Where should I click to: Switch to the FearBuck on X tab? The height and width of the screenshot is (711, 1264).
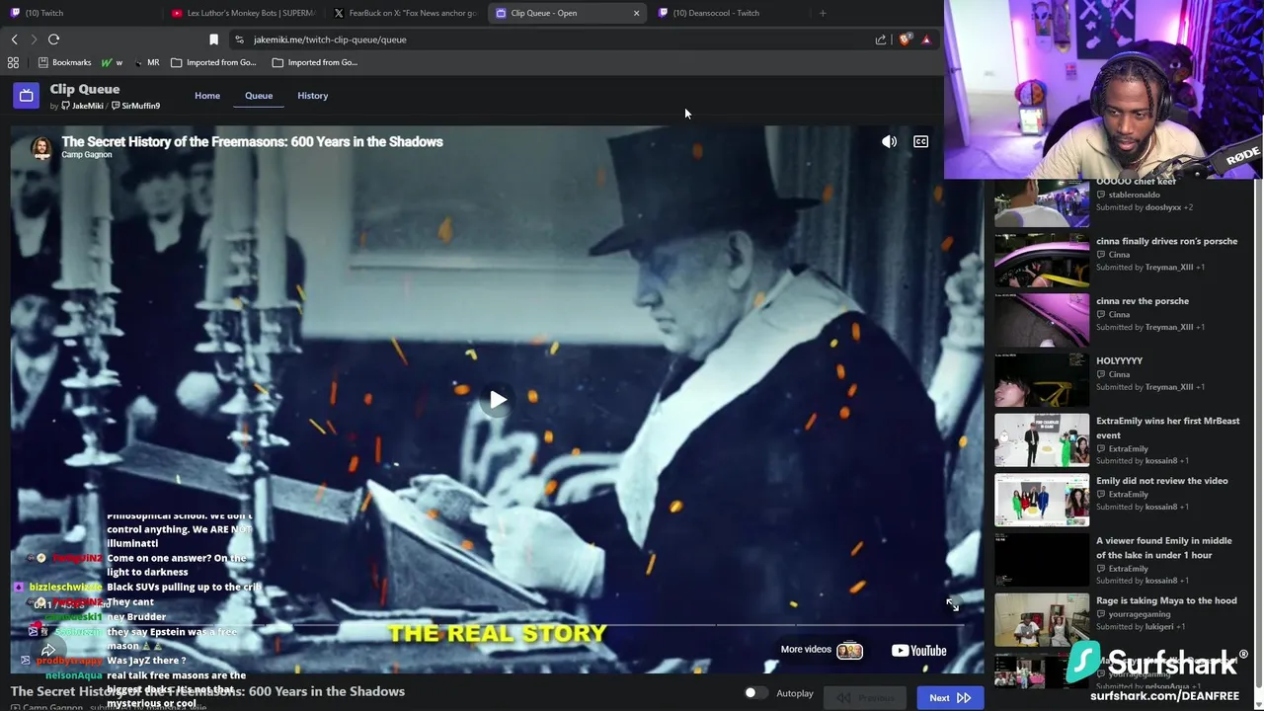point(405,13)
